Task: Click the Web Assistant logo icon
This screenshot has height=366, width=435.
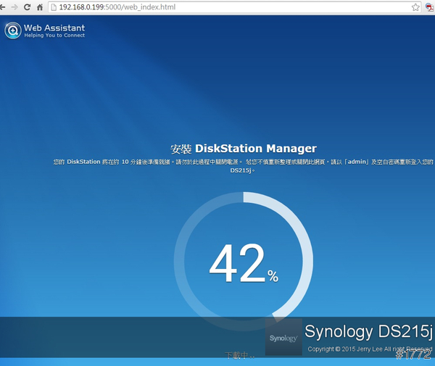Action: click(12, 30)
